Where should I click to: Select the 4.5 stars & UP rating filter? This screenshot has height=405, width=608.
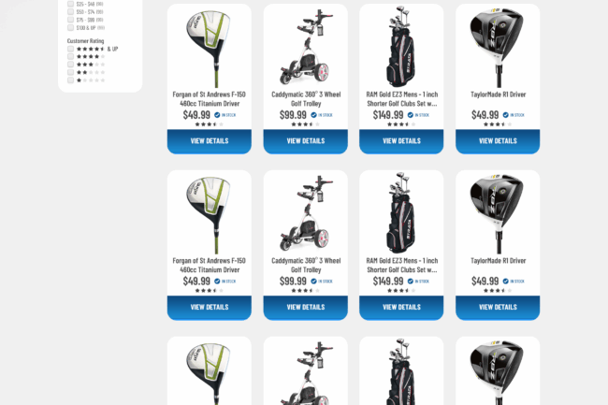click(70, 49)
